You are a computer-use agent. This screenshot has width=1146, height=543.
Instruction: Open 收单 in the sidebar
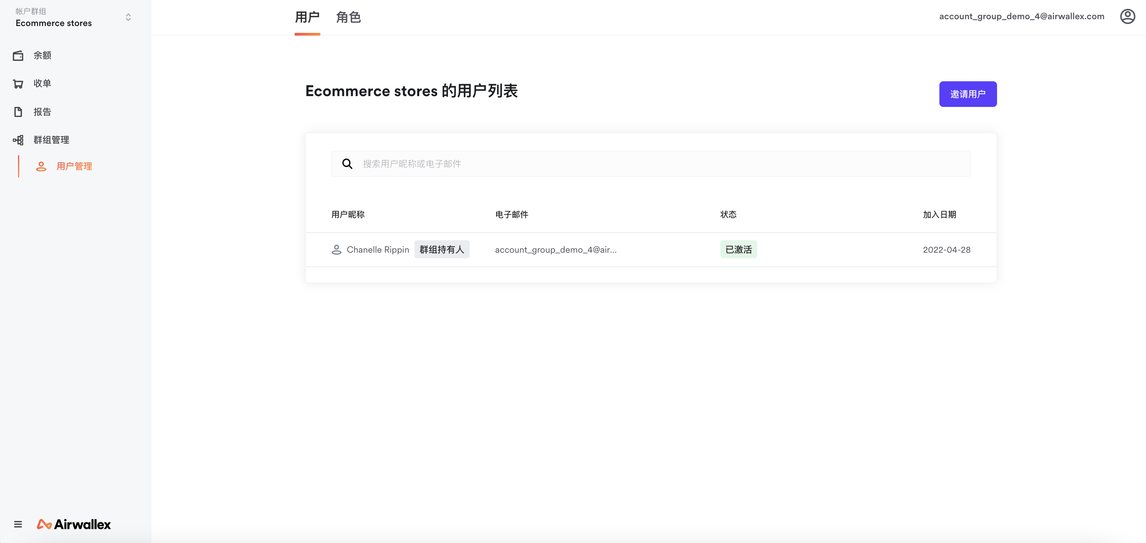pyautogui.click(x=42, y=84)
